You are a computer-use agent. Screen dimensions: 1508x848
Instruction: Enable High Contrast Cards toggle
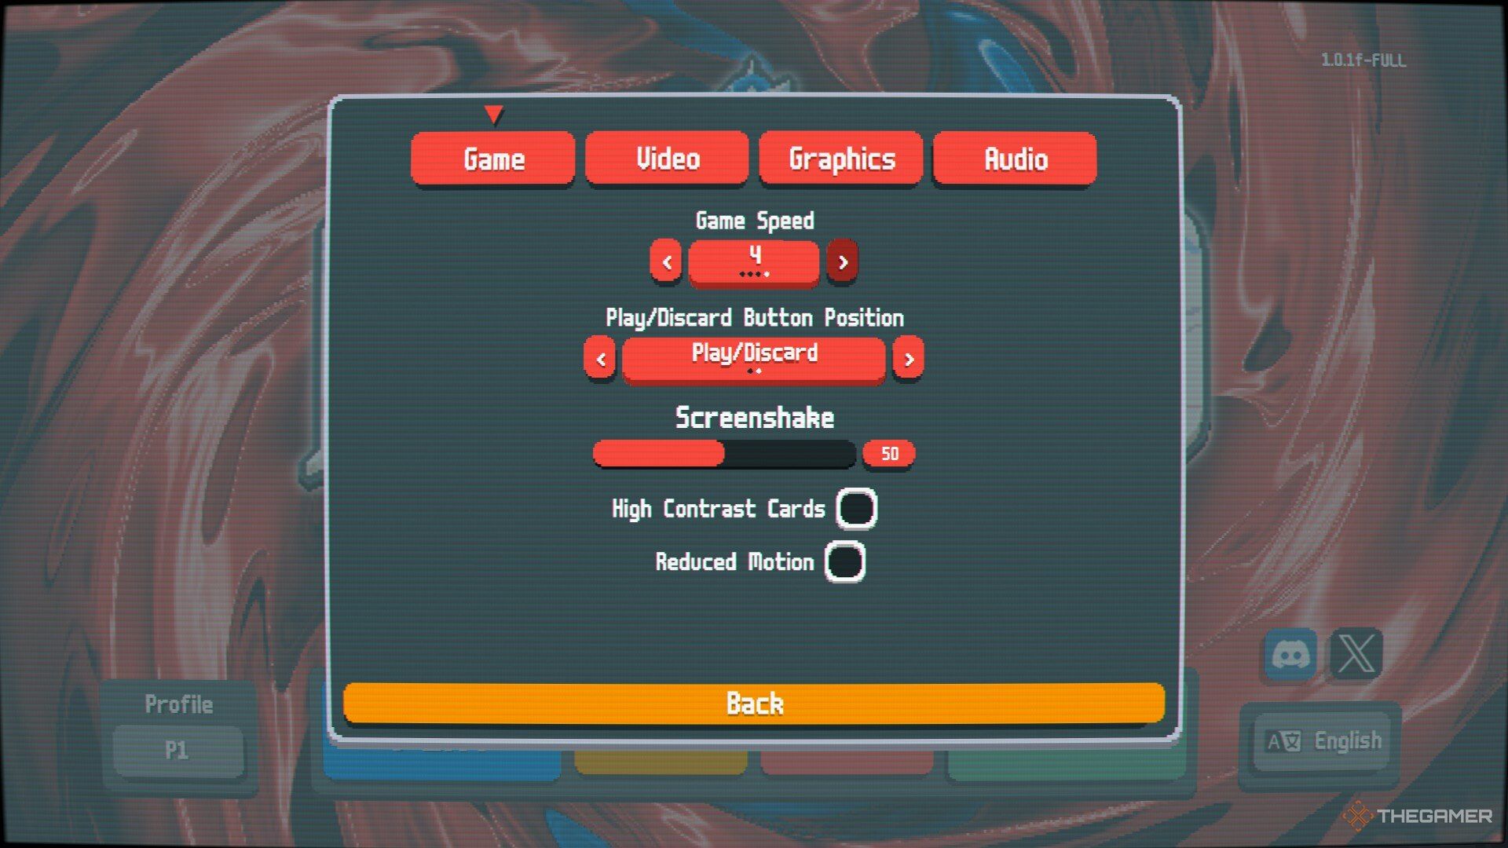click(x=858, y=507)
